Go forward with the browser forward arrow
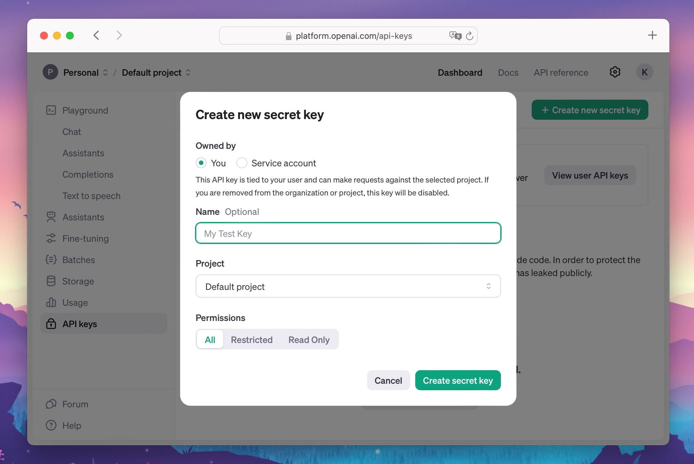The width and height of the screenshot is (694, 464). click(x=119, y=35)
